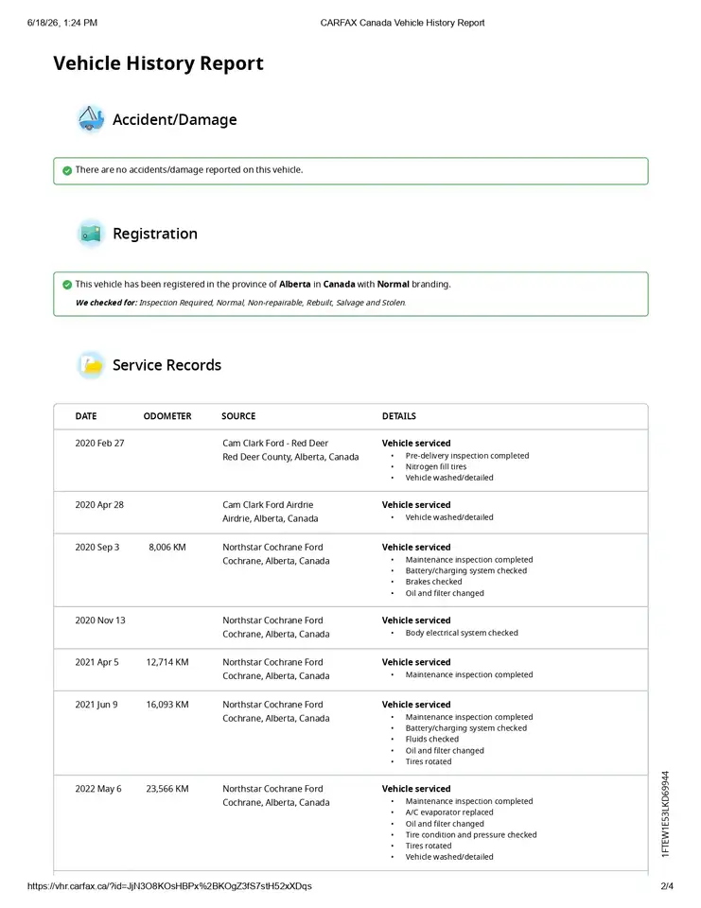Click the 2020 Nov 13 date cell
This screenshot has width=701, height=908.
[x=100, y=620]
